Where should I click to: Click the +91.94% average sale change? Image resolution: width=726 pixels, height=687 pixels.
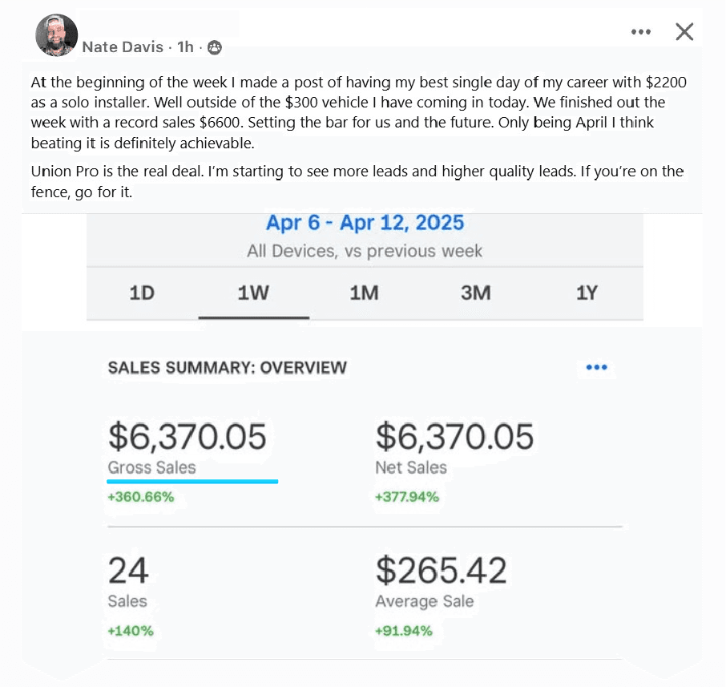tap(404, 631)
